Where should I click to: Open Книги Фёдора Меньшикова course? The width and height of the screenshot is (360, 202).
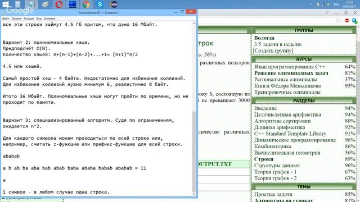tap(287, 86)
